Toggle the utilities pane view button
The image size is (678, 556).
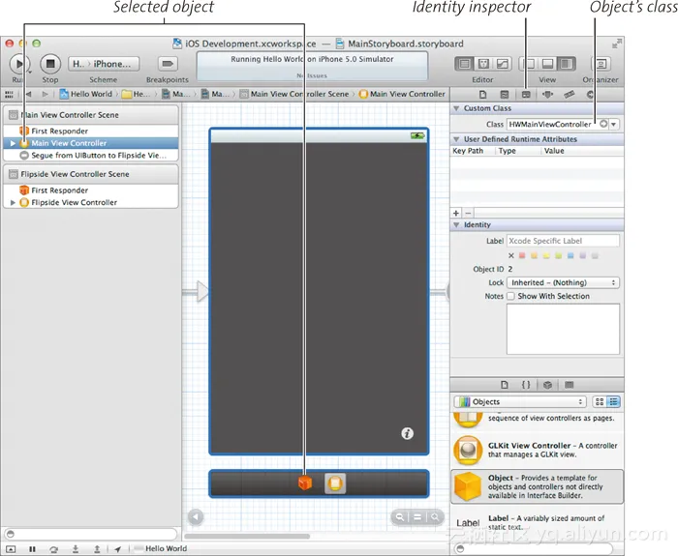tap(566, 64)
